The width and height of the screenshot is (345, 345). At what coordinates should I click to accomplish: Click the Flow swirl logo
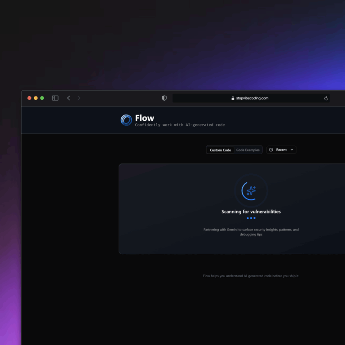point(126,120)
